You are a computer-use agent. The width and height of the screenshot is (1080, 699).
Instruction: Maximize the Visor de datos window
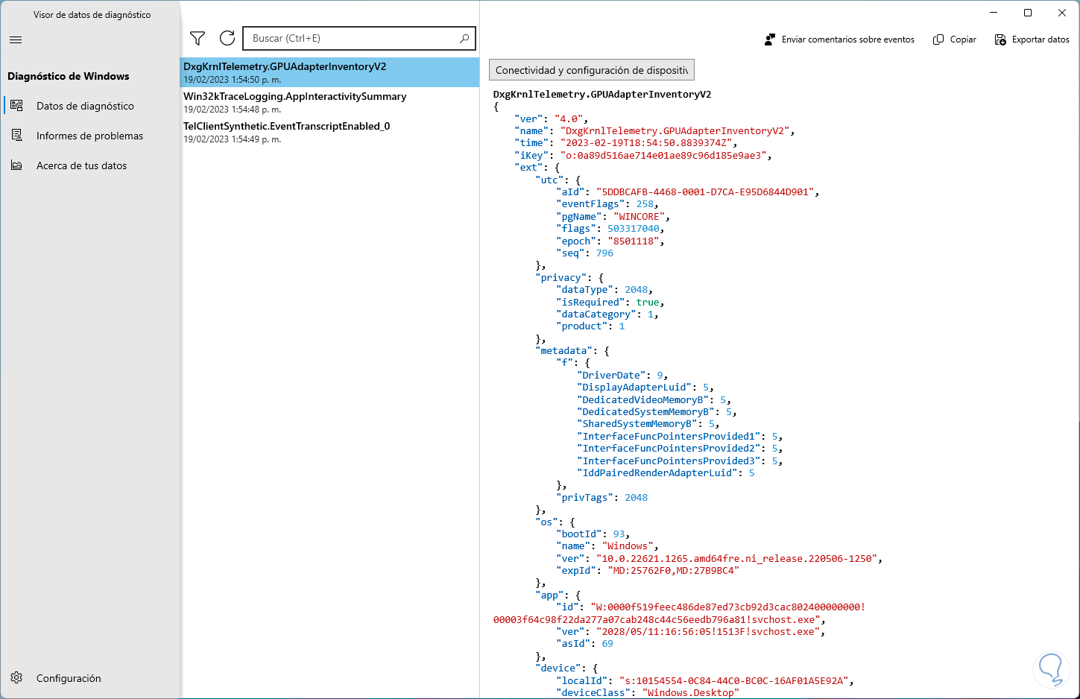[x=1028, y=13]
